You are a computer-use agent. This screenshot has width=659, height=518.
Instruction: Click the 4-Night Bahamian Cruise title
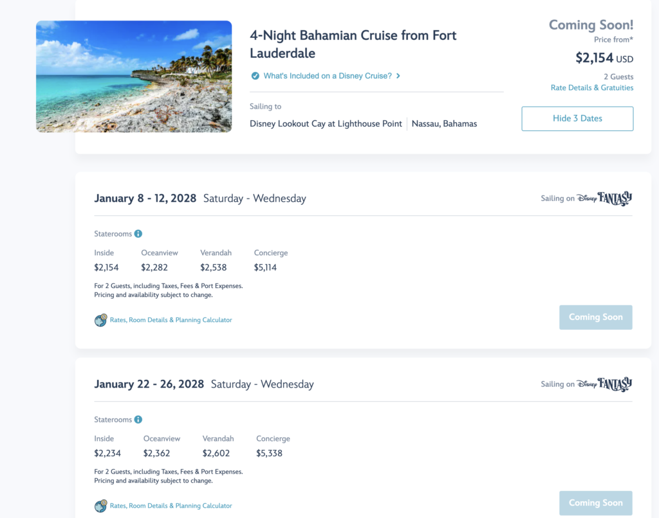(x=353, y=44)
